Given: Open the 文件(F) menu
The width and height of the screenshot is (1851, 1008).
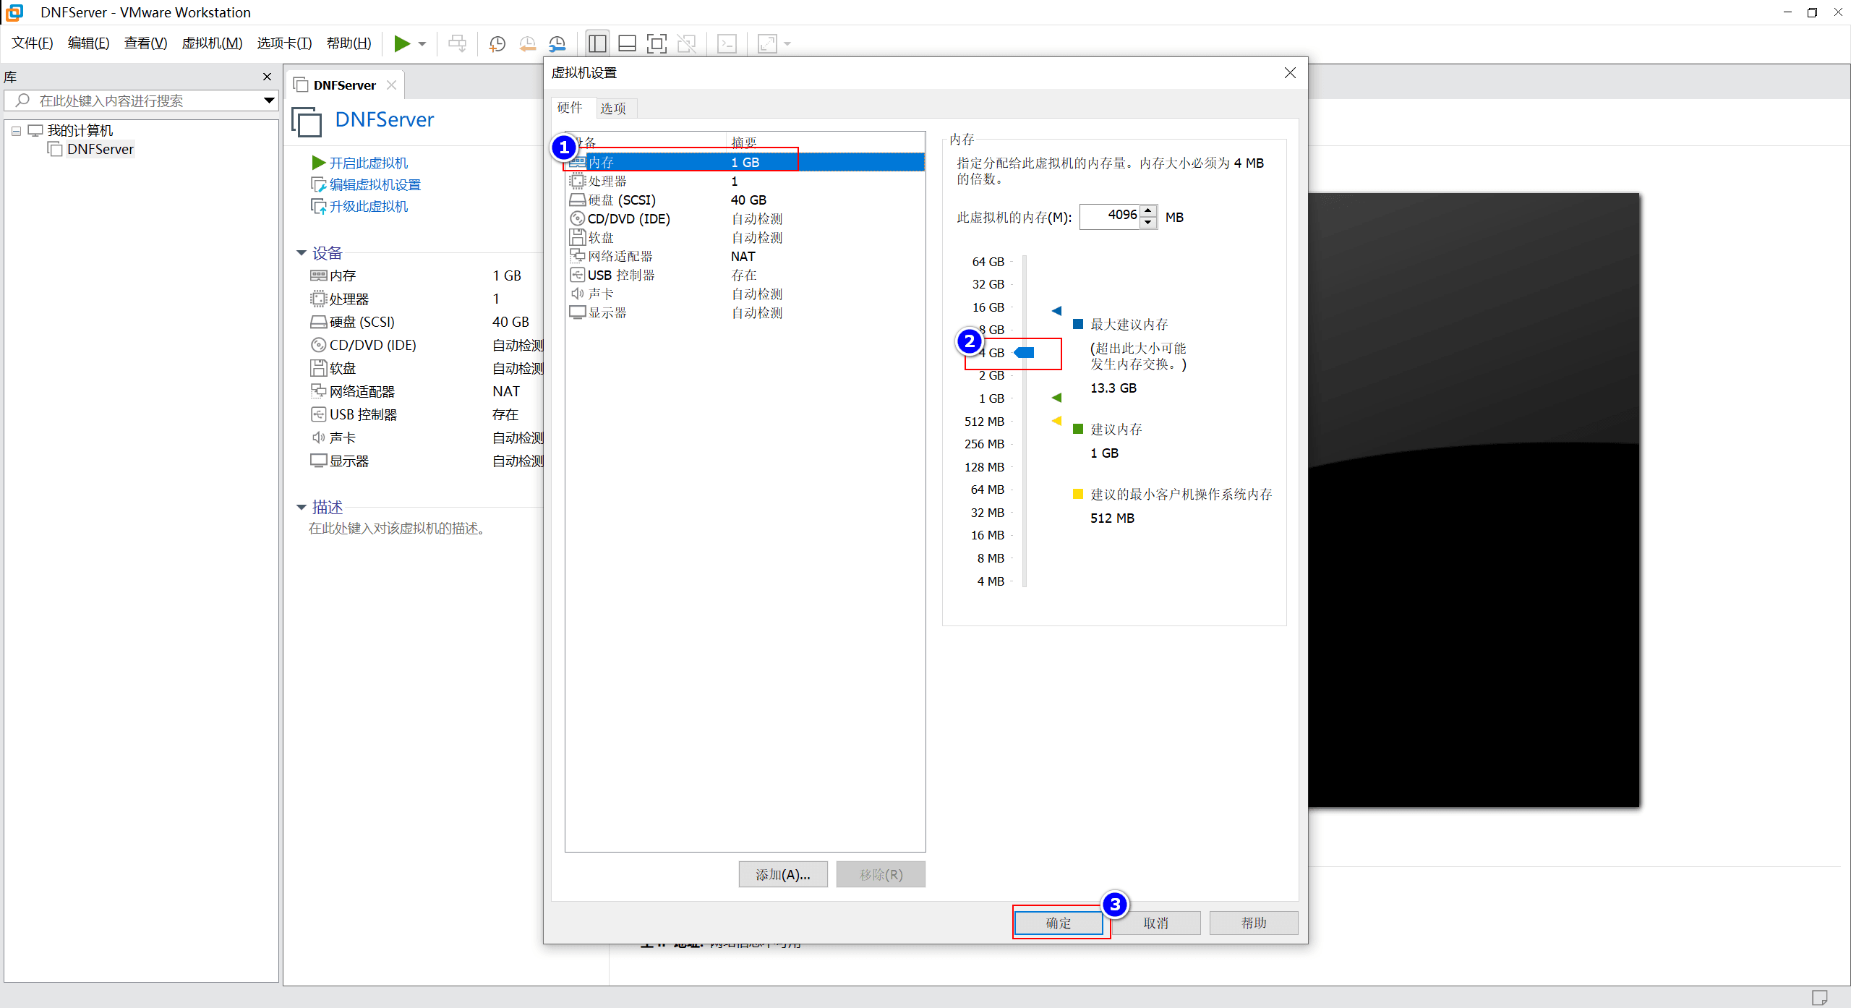Looking at the screenshot, I should click(x=33, y=43).
